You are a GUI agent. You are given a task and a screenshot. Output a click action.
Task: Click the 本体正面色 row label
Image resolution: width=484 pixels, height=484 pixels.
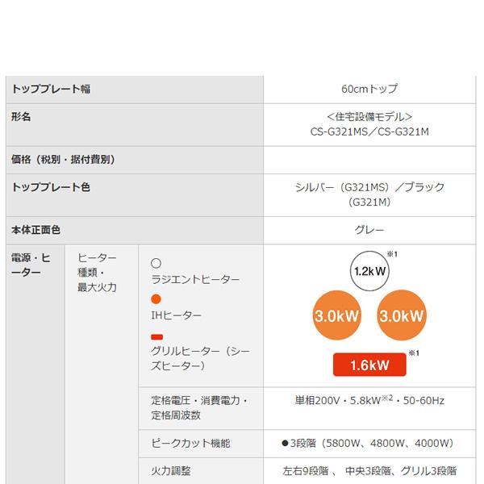tap(36, 229)
